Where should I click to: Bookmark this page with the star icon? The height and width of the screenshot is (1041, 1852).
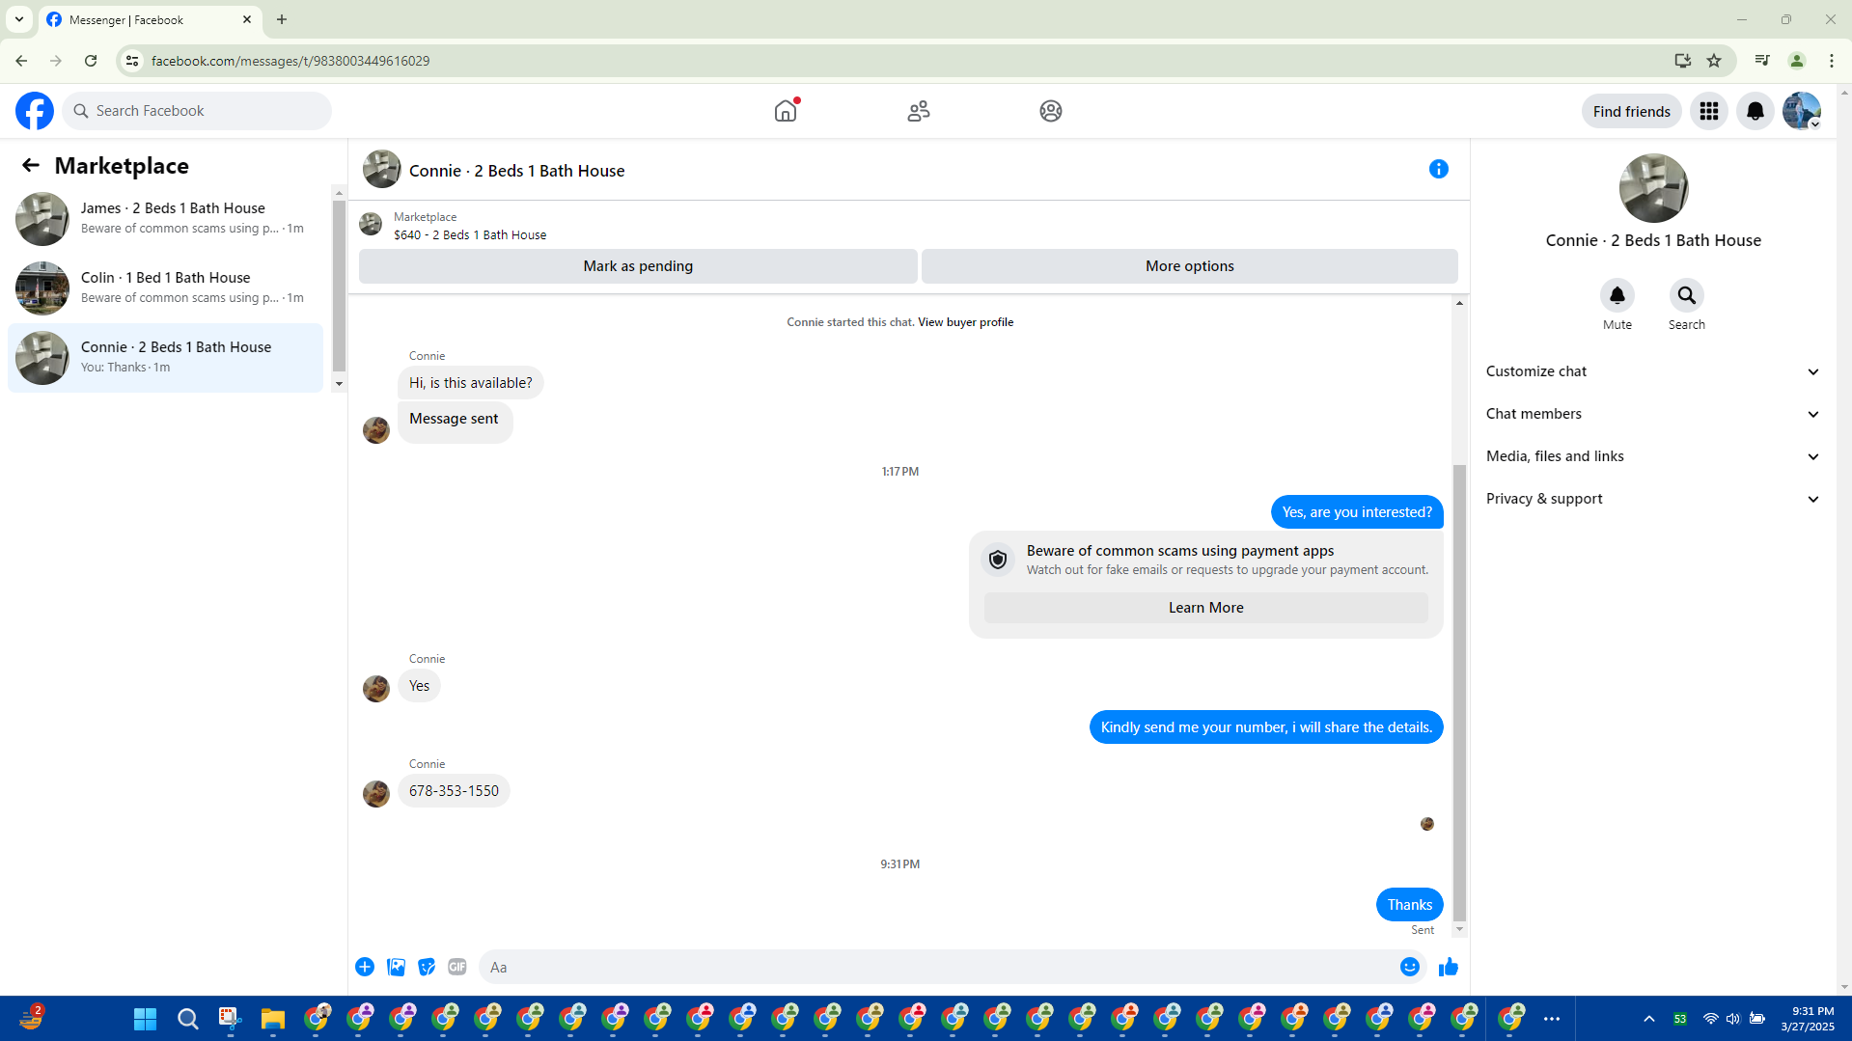pos(1714,61)
